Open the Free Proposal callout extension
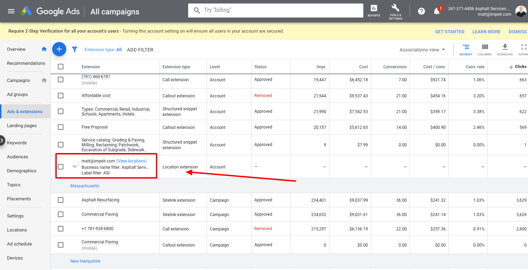Screen dimensions: 528x270 (95, 127)
